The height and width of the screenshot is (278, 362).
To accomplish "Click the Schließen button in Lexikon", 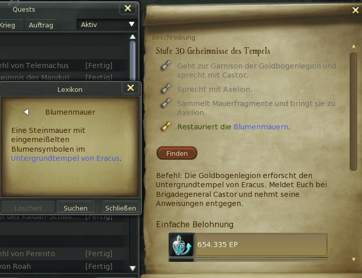I will [x=120, y=208].
